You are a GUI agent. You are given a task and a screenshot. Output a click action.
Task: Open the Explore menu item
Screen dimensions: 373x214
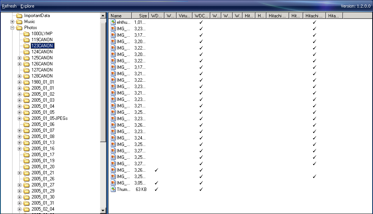point(27,6)
